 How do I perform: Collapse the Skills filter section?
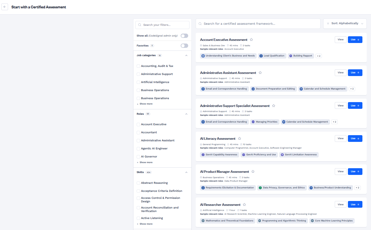(x=186, y=172)
